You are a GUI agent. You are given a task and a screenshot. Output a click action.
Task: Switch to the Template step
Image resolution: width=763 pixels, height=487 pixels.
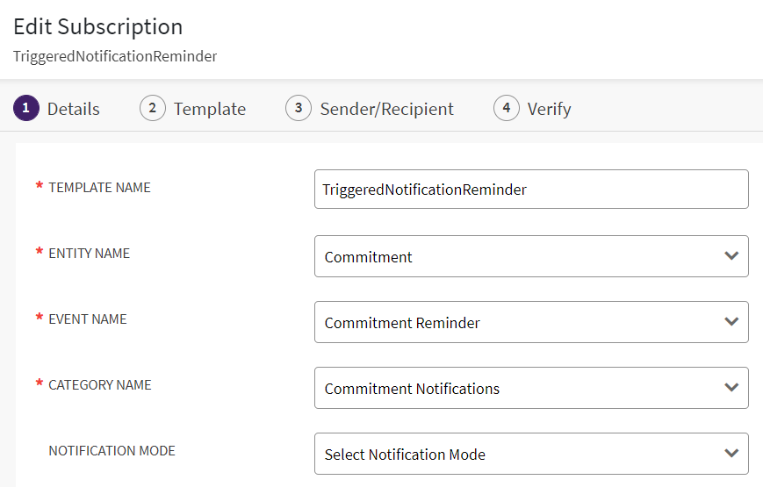[x=209, y=109]
